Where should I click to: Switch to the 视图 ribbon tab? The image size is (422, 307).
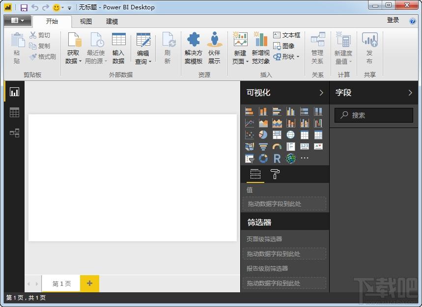86,21
